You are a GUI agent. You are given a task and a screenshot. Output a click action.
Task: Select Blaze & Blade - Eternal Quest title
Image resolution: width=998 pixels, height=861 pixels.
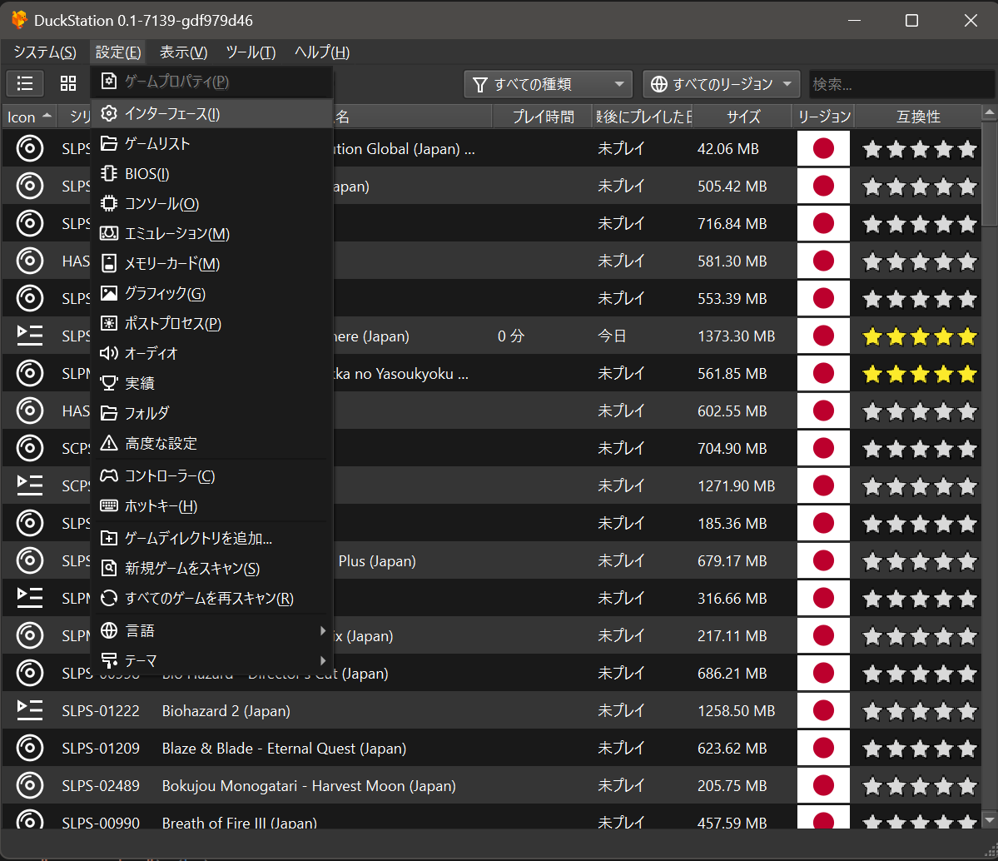(x=284, y=749)
